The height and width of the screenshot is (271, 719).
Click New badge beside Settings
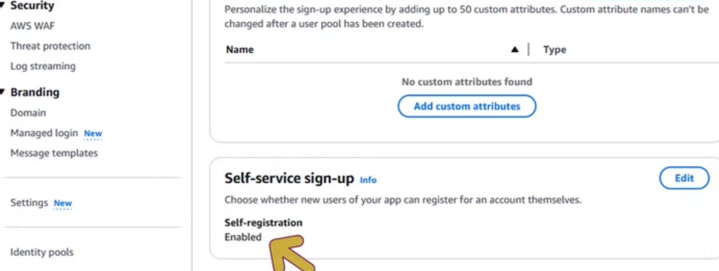pos(63,203)
